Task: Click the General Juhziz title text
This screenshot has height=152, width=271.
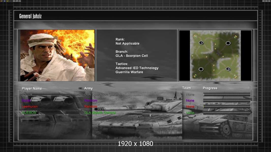Action: (31, 16)
